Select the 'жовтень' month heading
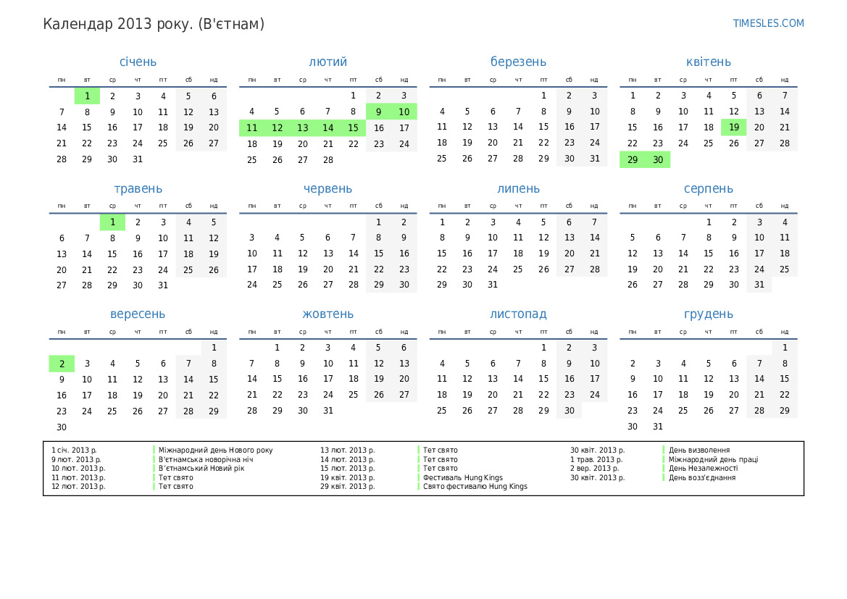Screen dimensions: 847x599 tap(328, 314)
